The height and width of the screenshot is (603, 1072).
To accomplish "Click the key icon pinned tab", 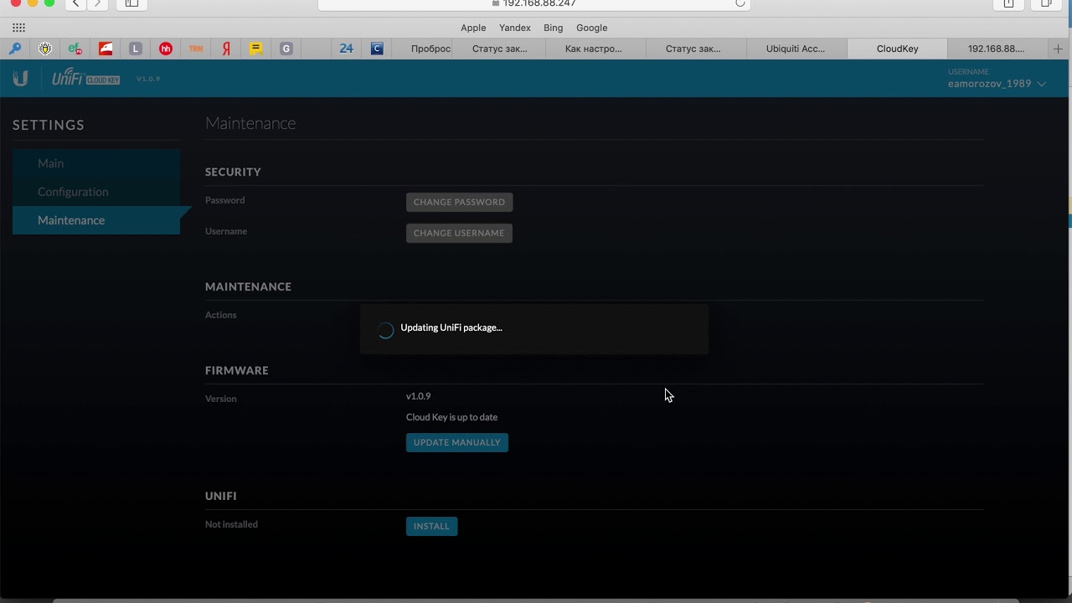I will click(x=15, y=49).
